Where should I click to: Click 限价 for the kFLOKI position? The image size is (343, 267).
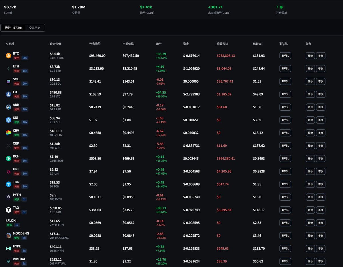tap(310, 223)
